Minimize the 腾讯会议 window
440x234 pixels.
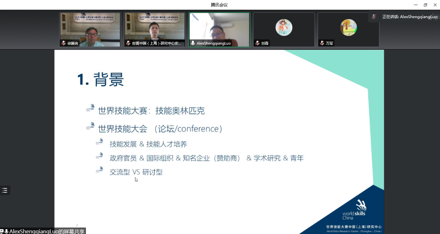(x=416, y=5)
